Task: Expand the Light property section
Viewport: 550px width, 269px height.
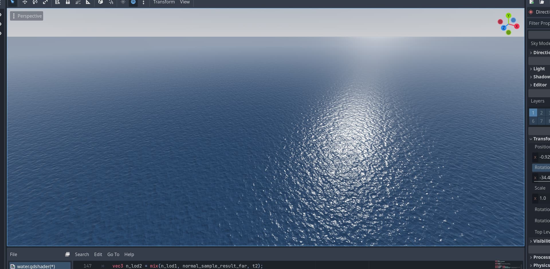Action: [x=539, y=69]
